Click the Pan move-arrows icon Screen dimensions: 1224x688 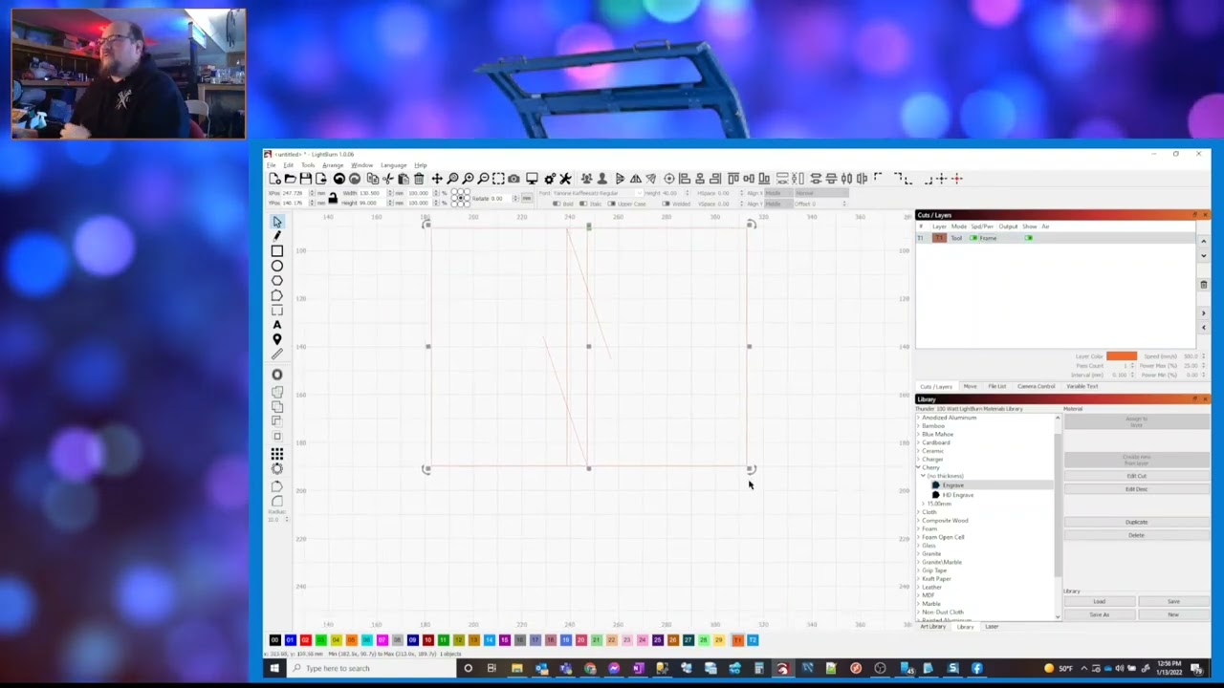(x=436, y=179)
